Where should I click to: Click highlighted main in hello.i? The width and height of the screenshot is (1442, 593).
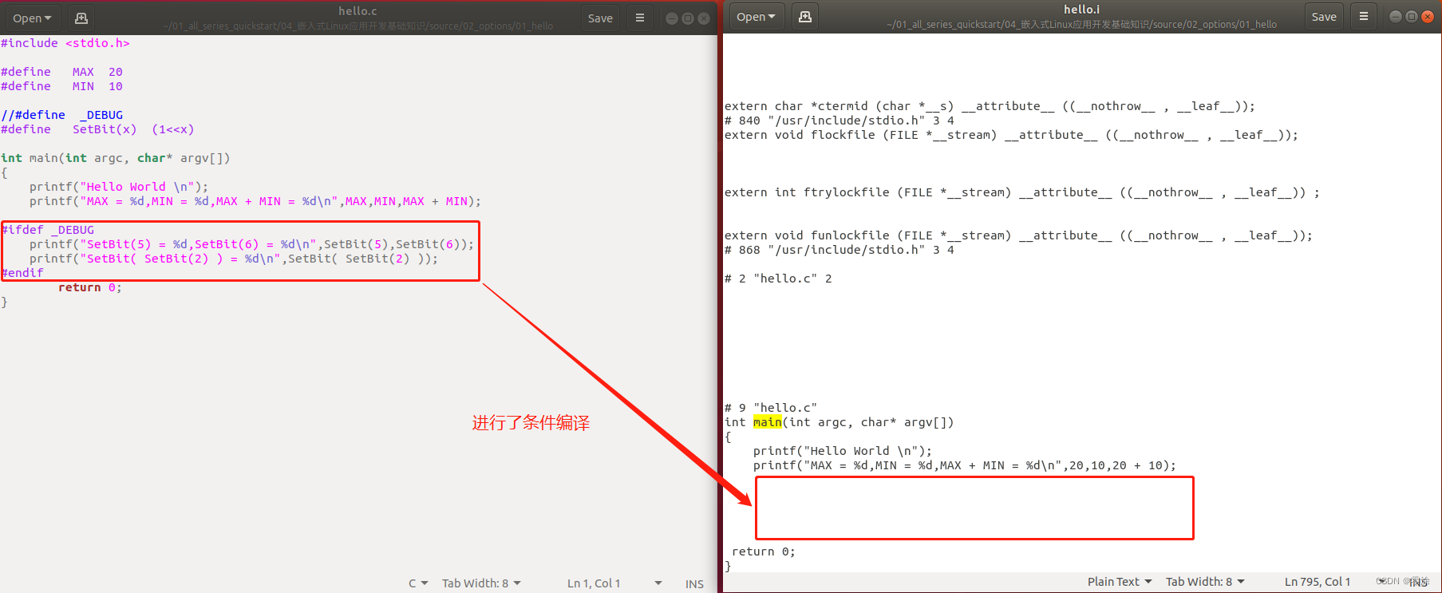(767, 422)
